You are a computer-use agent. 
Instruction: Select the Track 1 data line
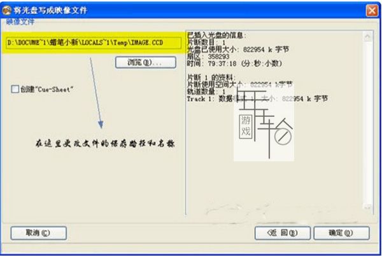click(x=257, y=98)
